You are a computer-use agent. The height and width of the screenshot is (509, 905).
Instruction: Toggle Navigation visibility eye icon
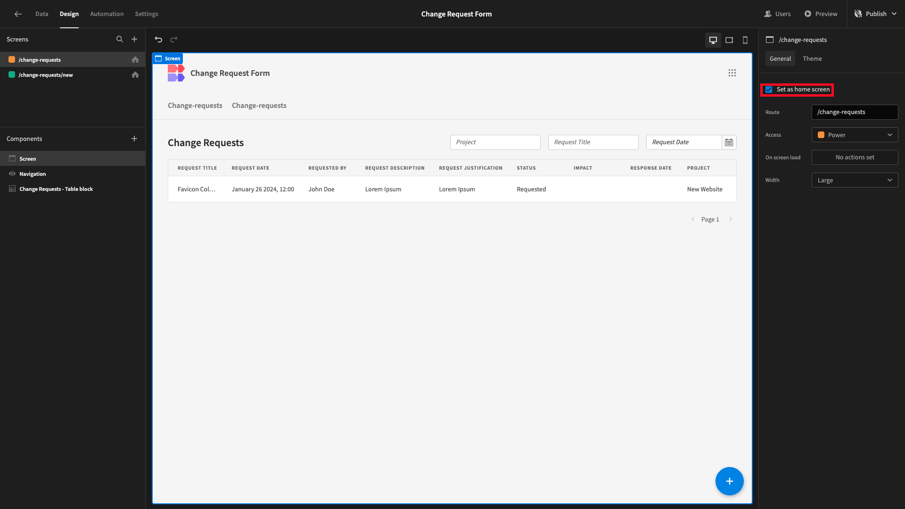[x=12, y=174]
